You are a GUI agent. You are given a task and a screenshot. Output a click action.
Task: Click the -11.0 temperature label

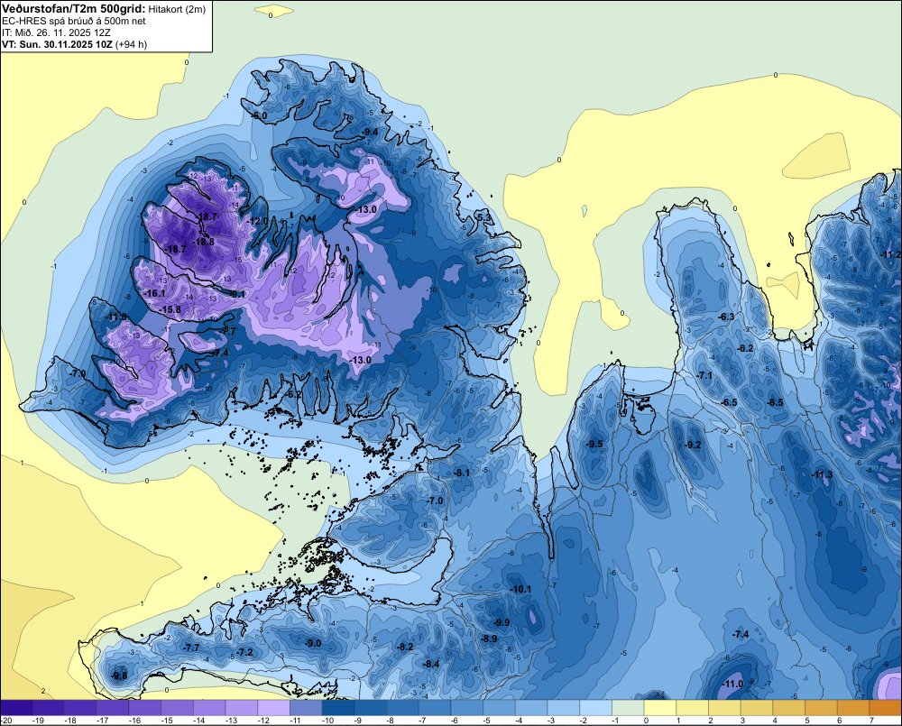732,684
